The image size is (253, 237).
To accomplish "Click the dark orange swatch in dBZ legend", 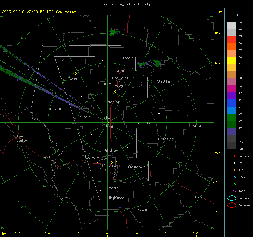I will (x=232, y=46).
